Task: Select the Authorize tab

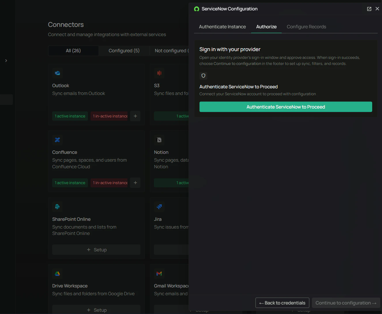Action: [x=266, y=27]
